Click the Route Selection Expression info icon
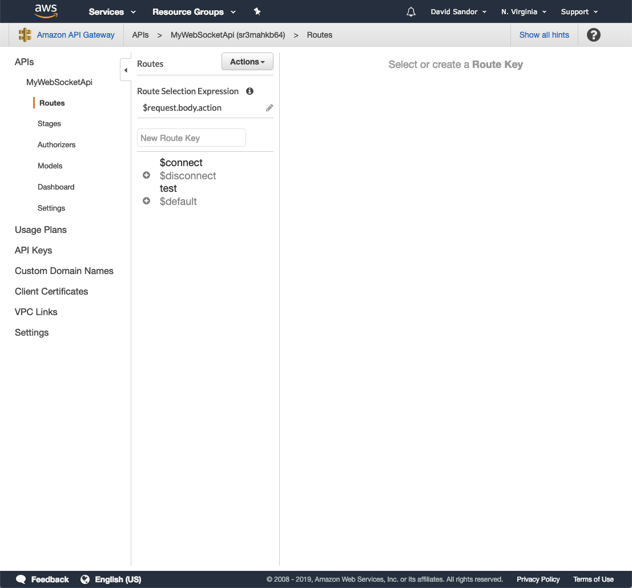The image size is (632, 588). coord(250,91)
